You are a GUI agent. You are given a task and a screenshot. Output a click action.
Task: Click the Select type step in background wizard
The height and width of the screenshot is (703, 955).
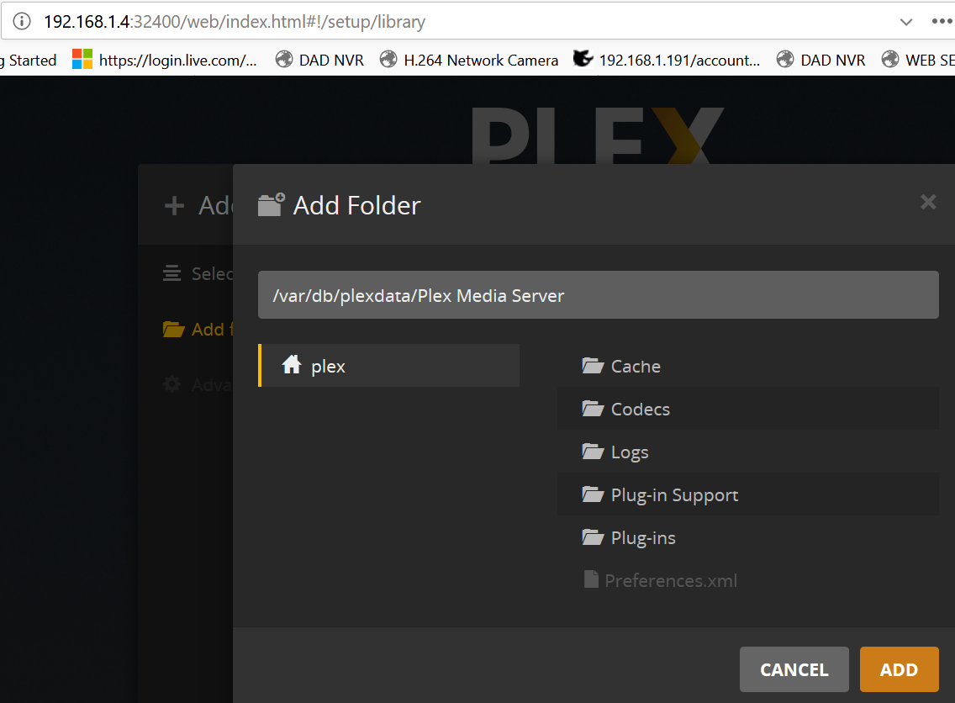[x=198, y=273]
